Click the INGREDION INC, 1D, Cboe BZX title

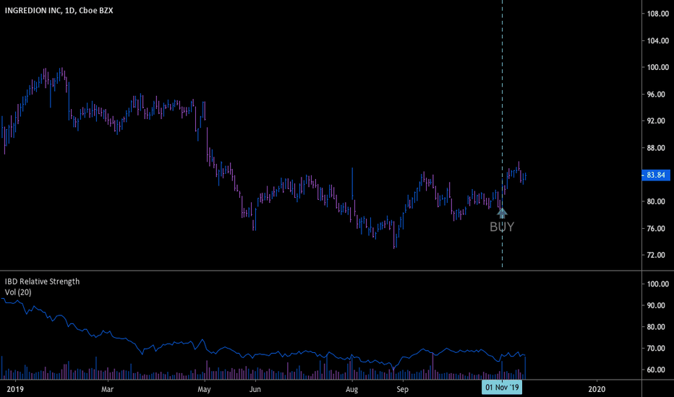click(59, 10)
